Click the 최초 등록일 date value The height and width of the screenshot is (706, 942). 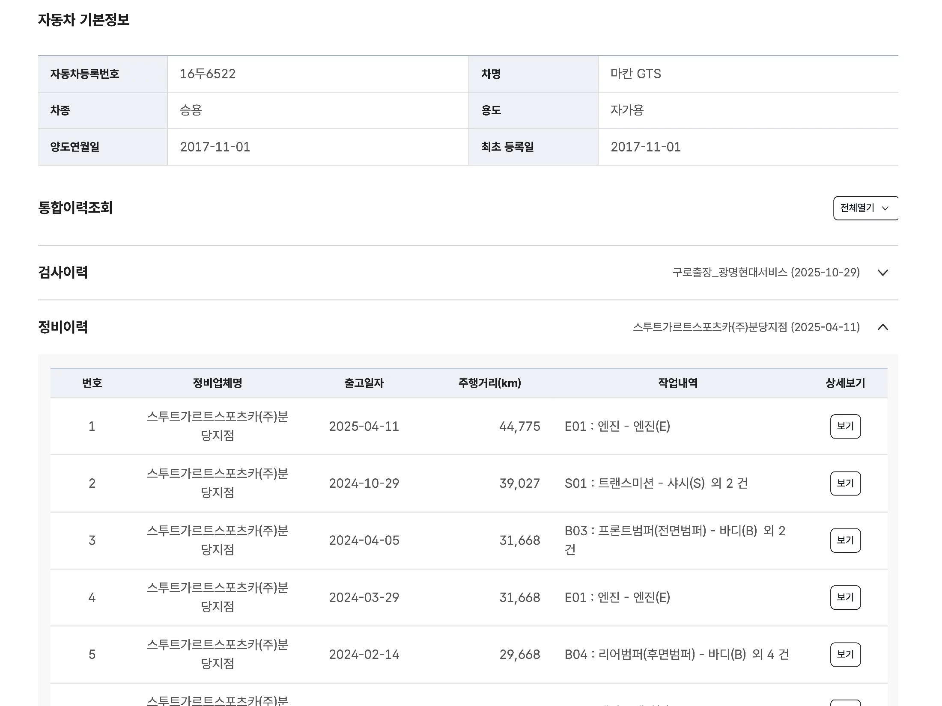645,147
